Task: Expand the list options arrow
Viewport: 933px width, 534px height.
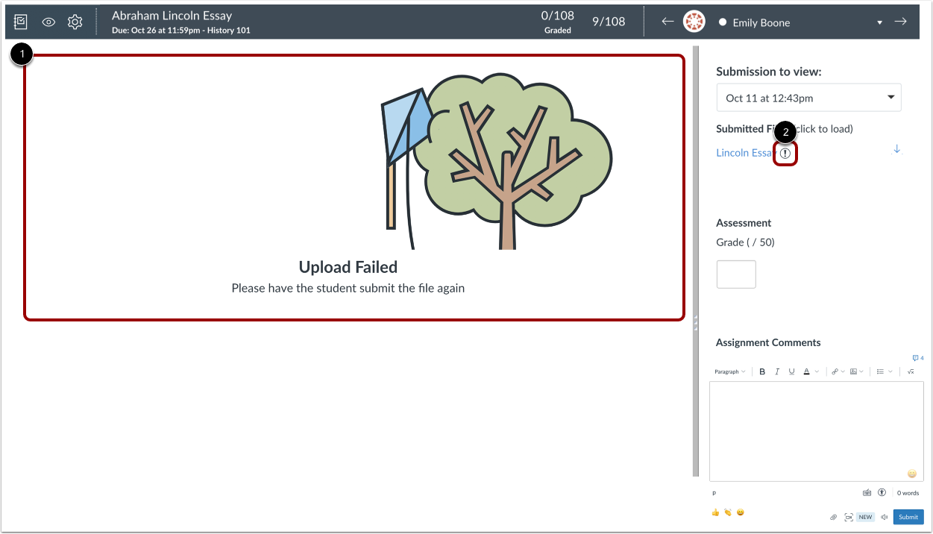Action: pyautogui.click(x=890, y=371)
